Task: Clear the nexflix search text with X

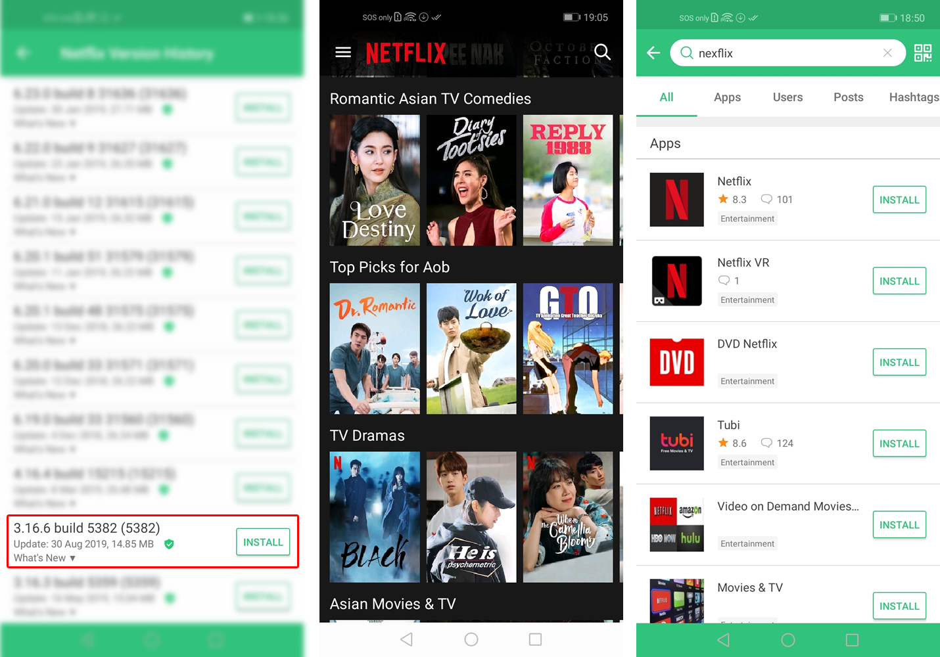Action: click(x=887, y=53)
